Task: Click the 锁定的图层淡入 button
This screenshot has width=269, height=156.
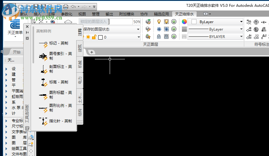Action: click(x=94, y=22)
